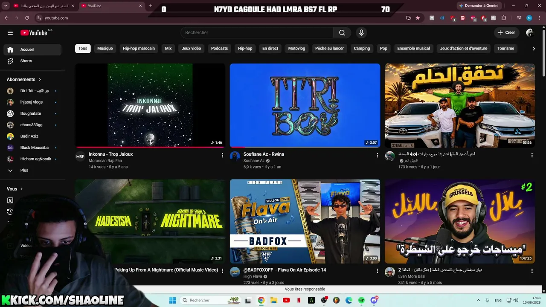Viewport: 546px width, 307px height.
Task: Play the Soufiane Az Rwina thumbnail
Action: pyautogui.click(x=305, y=105)
